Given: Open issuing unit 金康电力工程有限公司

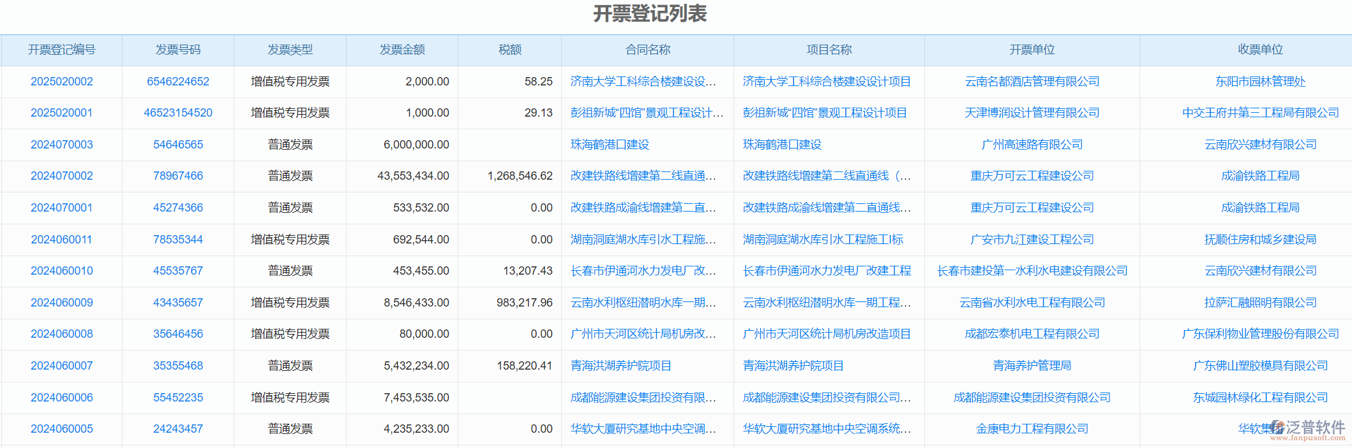Looking at the screenshot, I should click(1032, 429).
